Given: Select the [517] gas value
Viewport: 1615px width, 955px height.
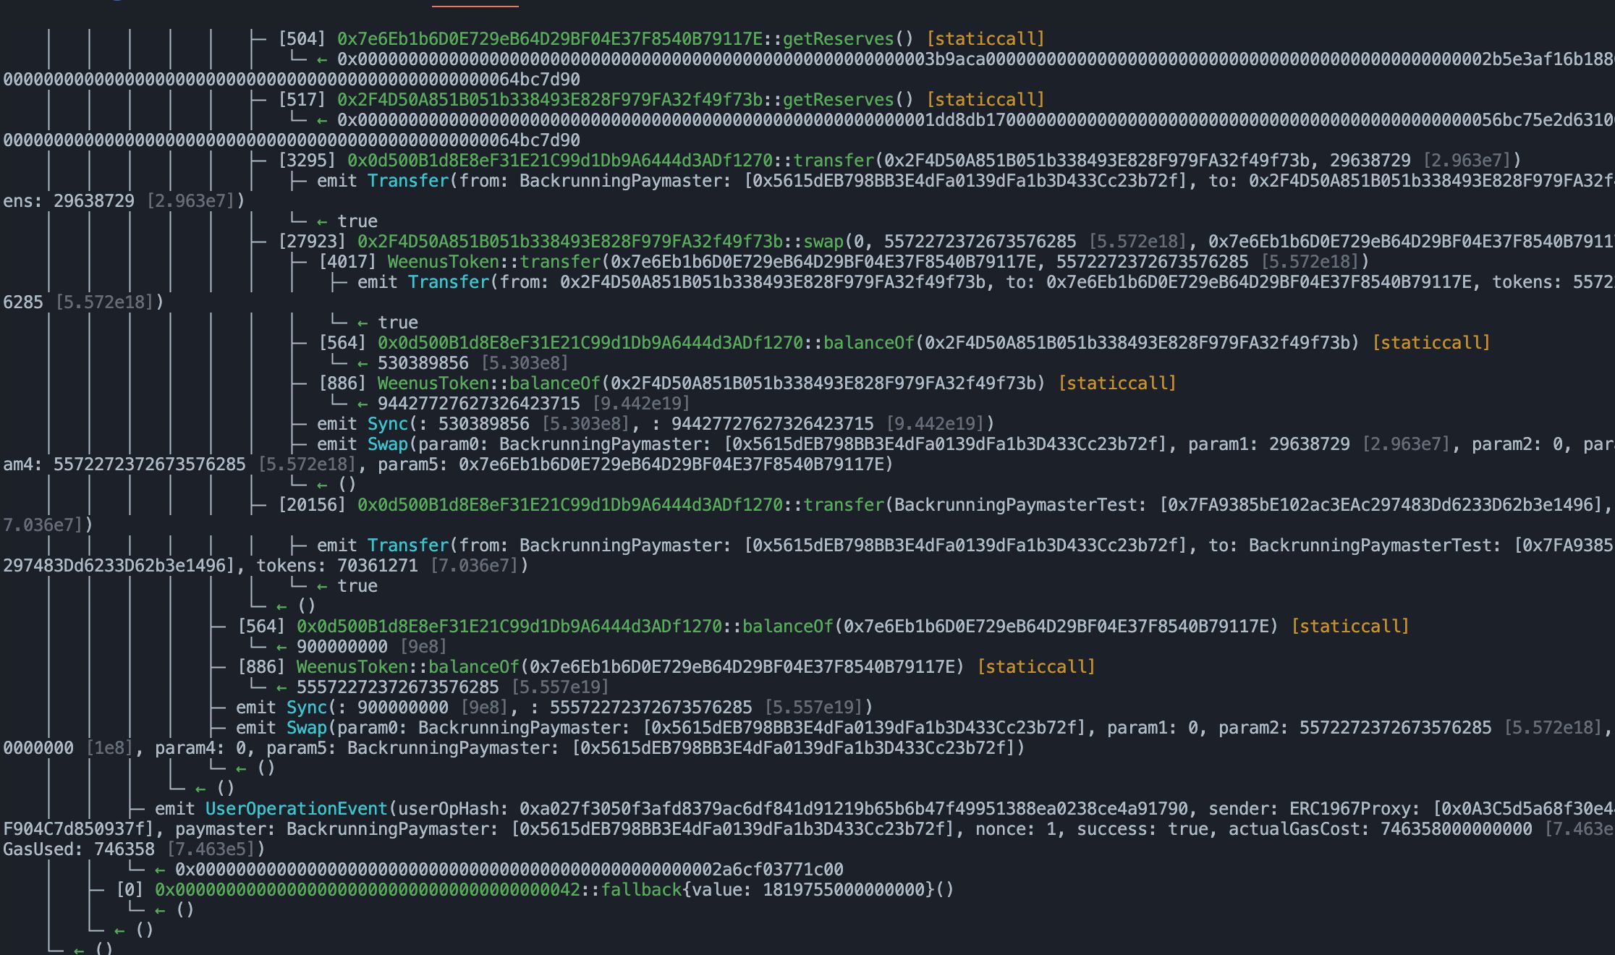Looking at the screenshot, I should pos(302,99).
